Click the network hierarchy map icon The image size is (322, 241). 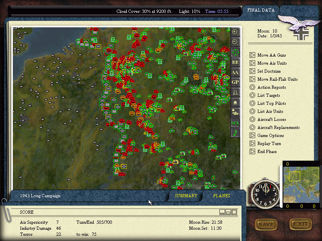[235, 92]
